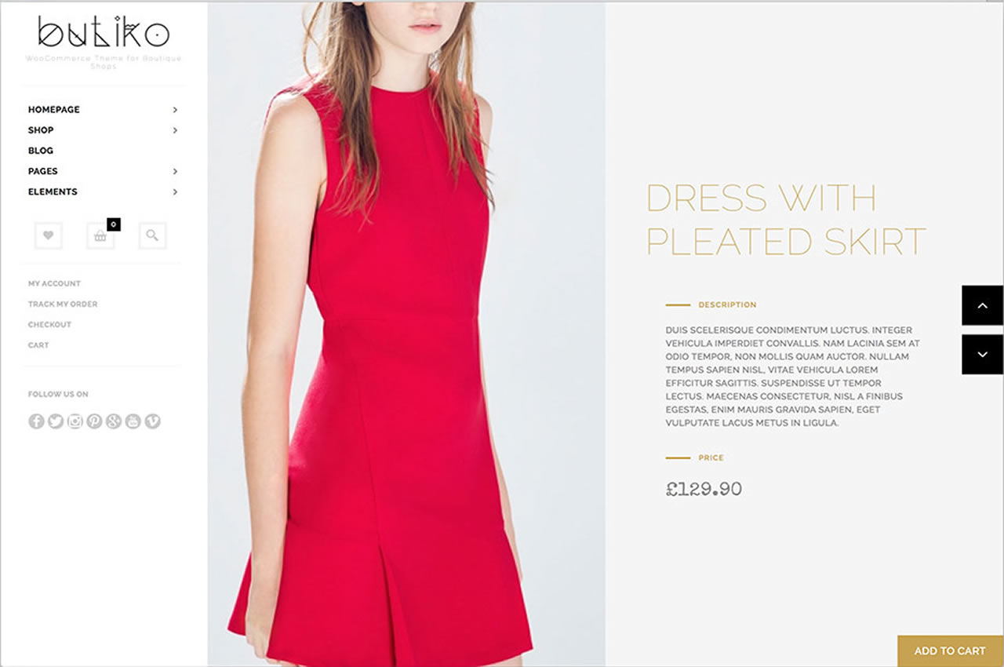Open the wishlist heart icon
The height and width of the screenshot is (667, 1004).
(49, 235)
